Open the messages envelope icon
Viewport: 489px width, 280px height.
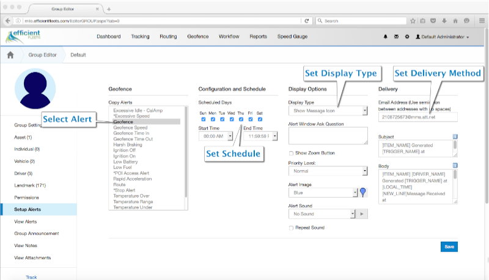point(396,37)
